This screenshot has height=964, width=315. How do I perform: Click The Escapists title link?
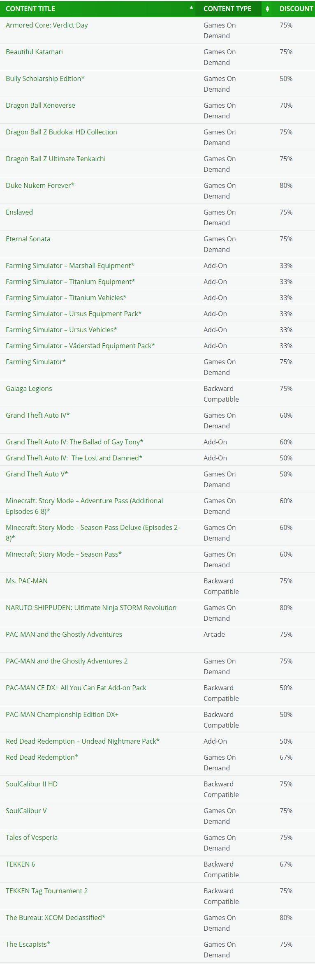point(28,944)
